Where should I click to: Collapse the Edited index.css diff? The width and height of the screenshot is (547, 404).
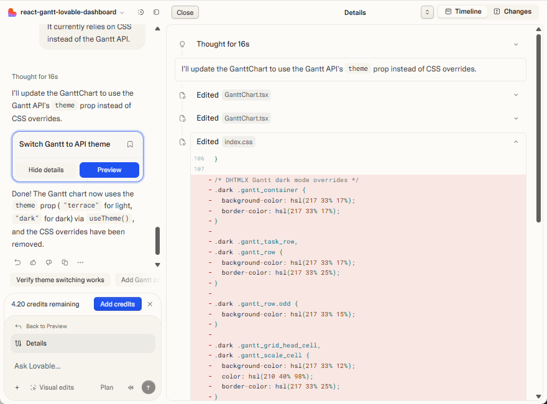[516, 142]
